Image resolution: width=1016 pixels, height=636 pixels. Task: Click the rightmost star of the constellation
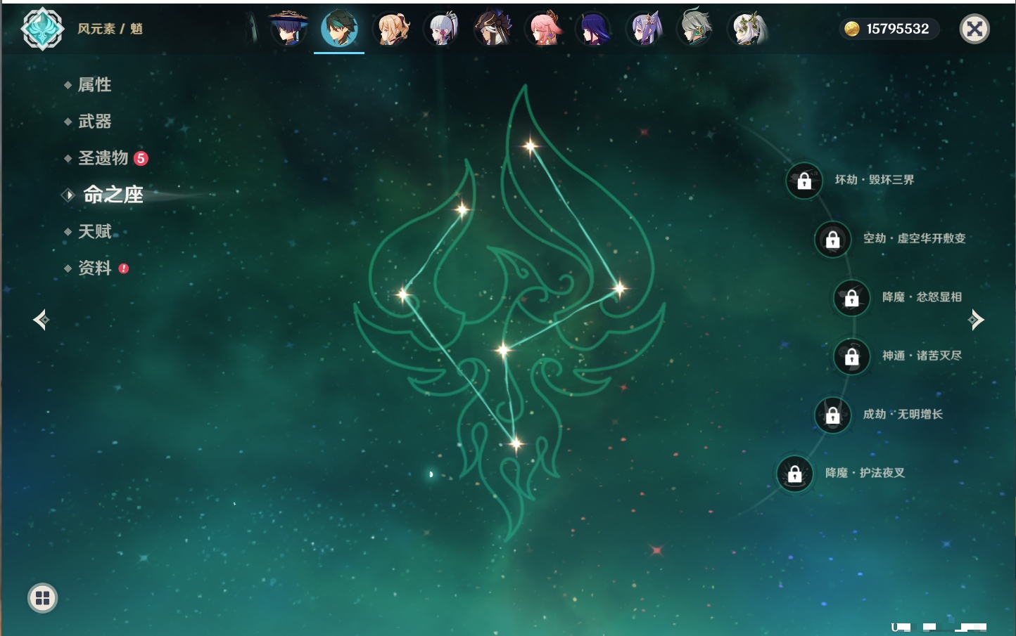pos(619,288)
